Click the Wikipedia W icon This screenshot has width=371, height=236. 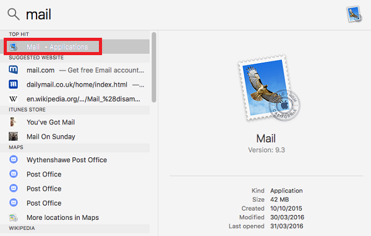pos(13,99)
